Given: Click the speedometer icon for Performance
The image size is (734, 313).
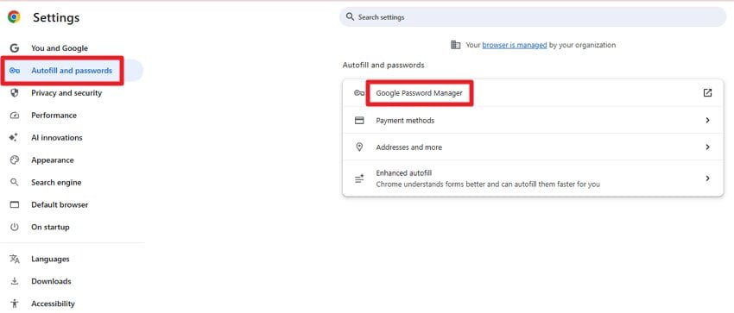Looking at the screenshot, I should coord(15,116).
